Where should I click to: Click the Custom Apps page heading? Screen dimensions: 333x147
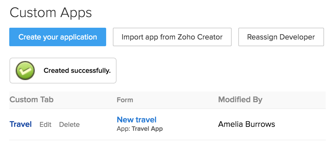tap(51, 13)
